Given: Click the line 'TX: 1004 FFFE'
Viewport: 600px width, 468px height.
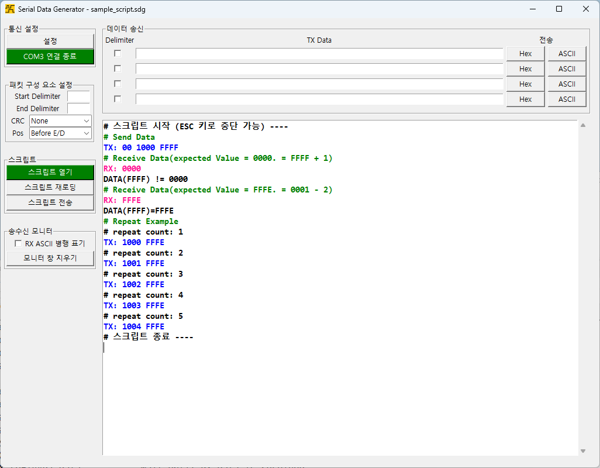Looking at the screenshot, I should click(x=134, y=326).
